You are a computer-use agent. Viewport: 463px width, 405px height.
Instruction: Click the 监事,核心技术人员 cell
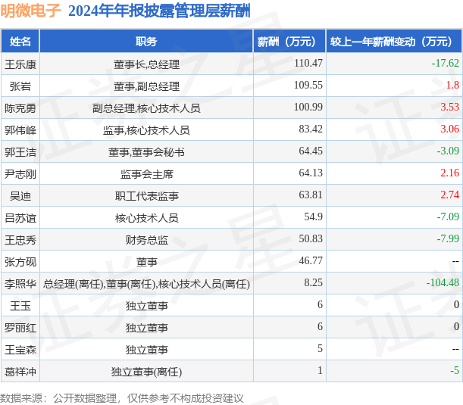click(146, 130)
